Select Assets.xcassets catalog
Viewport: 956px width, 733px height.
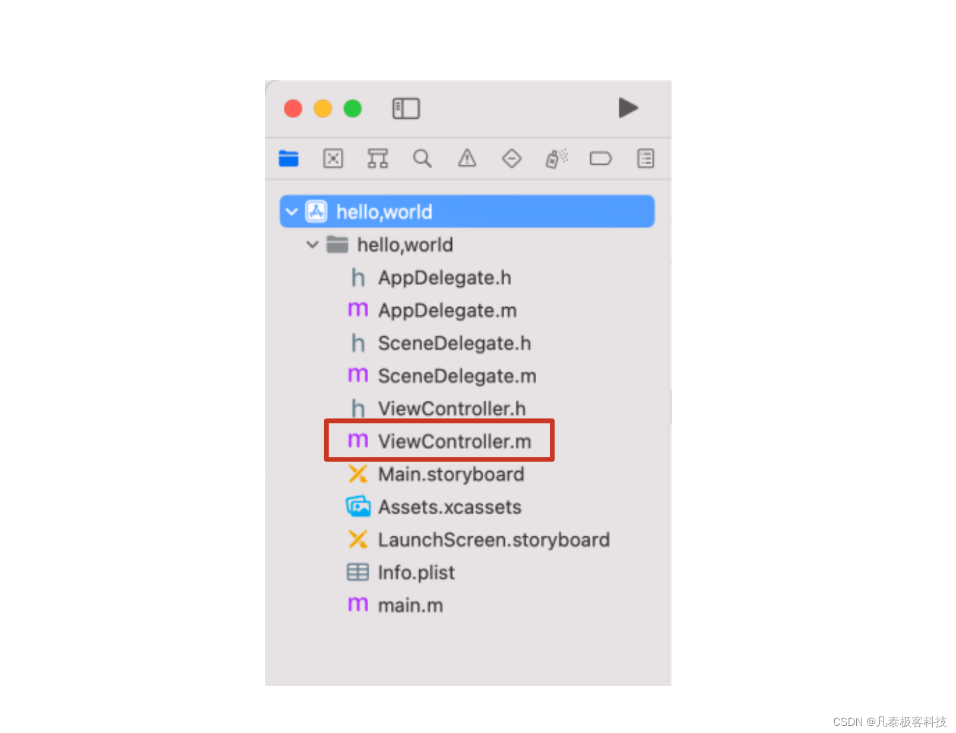coord(434,507)
